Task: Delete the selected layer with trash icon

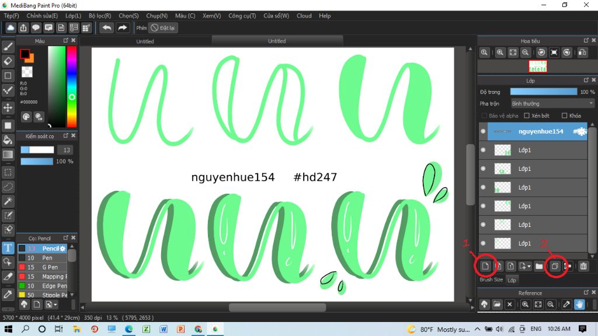Action: (583, 266)
